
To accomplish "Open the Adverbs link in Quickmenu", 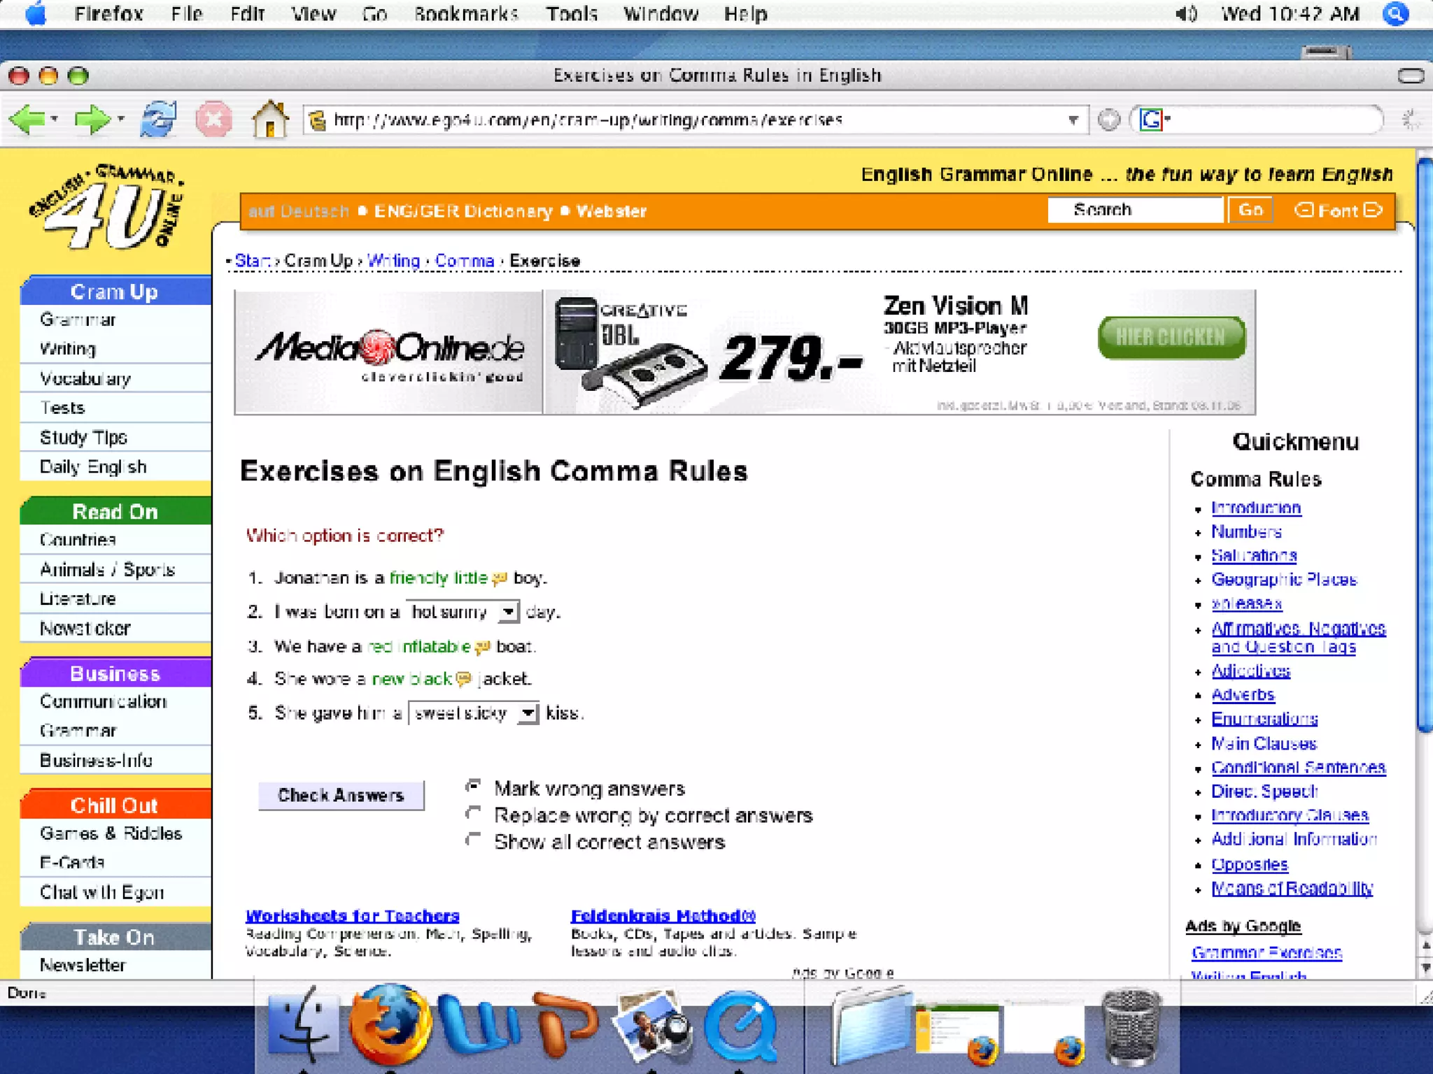I will pyautogui.click(x=1242, y=695).
